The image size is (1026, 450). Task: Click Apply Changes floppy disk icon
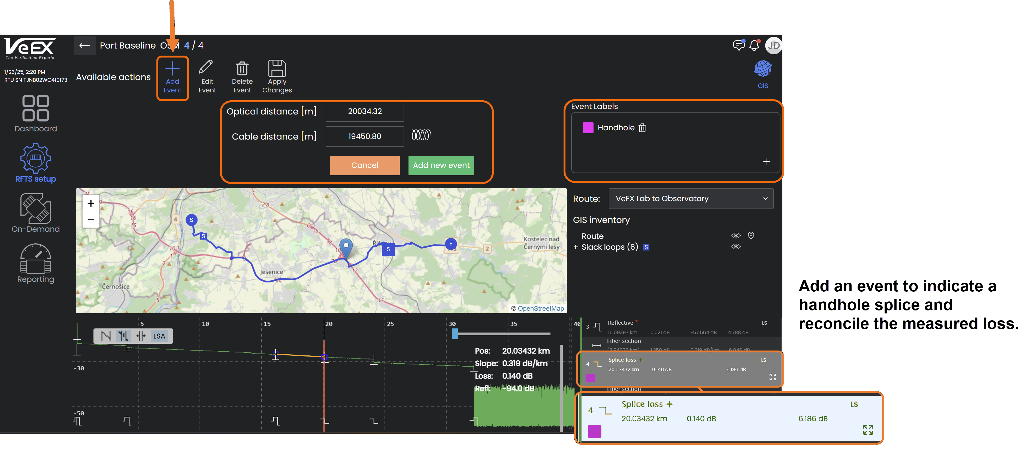tap(277, 68)
